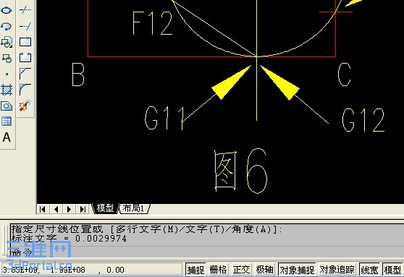Click the 指定尺寸线位置 command history line

147,229
